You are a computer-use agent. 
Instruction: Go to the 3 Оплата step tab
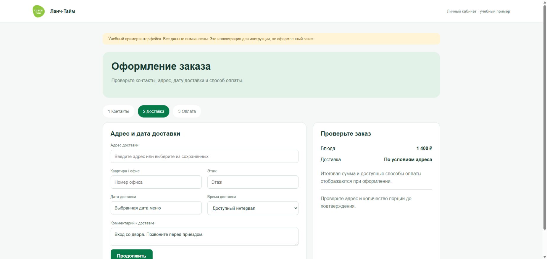click(x=187, y=111)
